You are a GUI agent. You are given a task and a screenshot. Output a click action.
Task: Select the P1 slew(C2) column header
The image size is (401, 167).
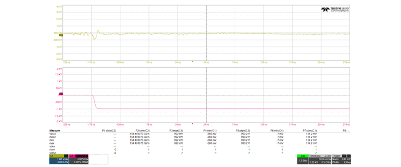109,130
